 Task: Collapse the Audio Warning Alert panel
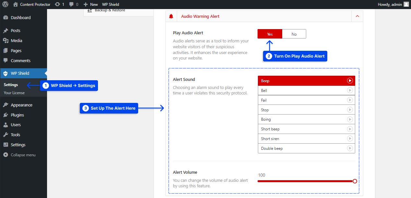(x=357, y=16)
